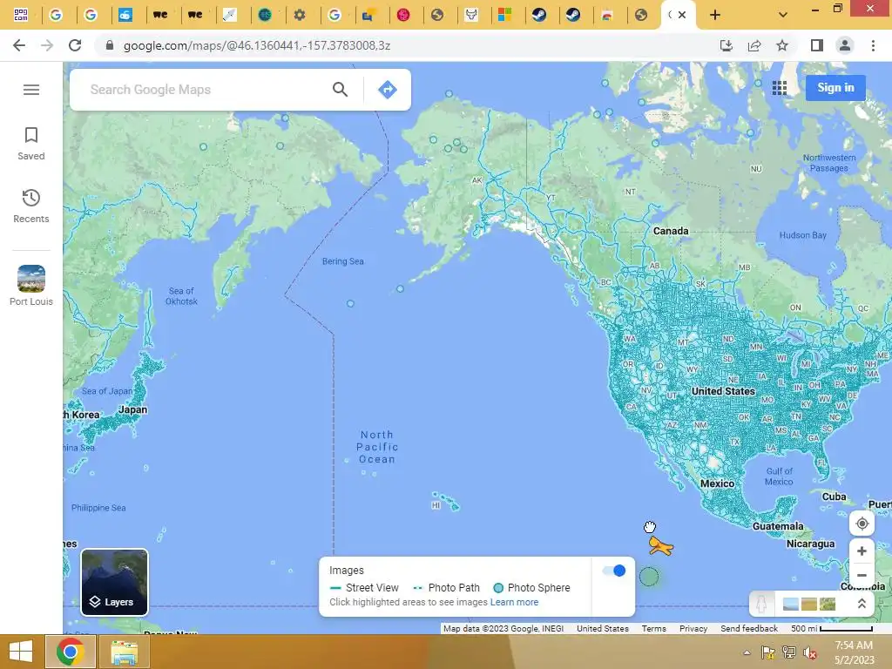
Task: Click the Action Center flag tray icon
Action: [x=768, y=652]
